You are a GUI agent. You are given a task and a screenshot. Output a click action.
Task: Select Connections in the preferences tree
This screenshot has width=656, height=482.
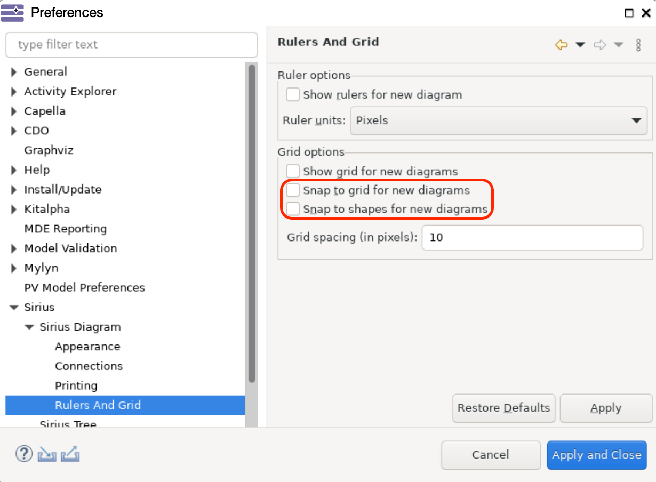click(89, 366)
